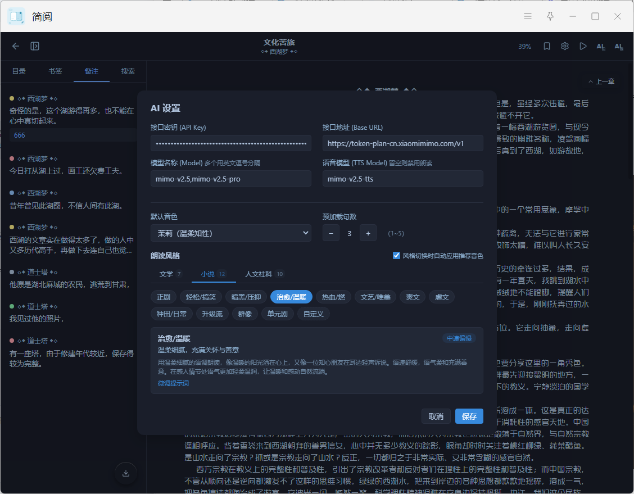This screenshot has width=634, height=494.
Task: Choose the 热血/燃 style chip
Action: (333, 297)
